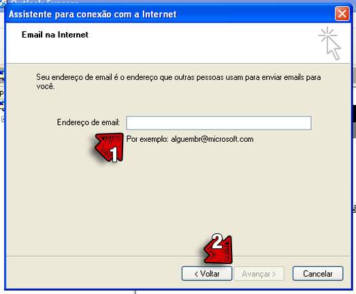
Task: Close the Internet connection wizard window
Action: click(x=342, y=14)
